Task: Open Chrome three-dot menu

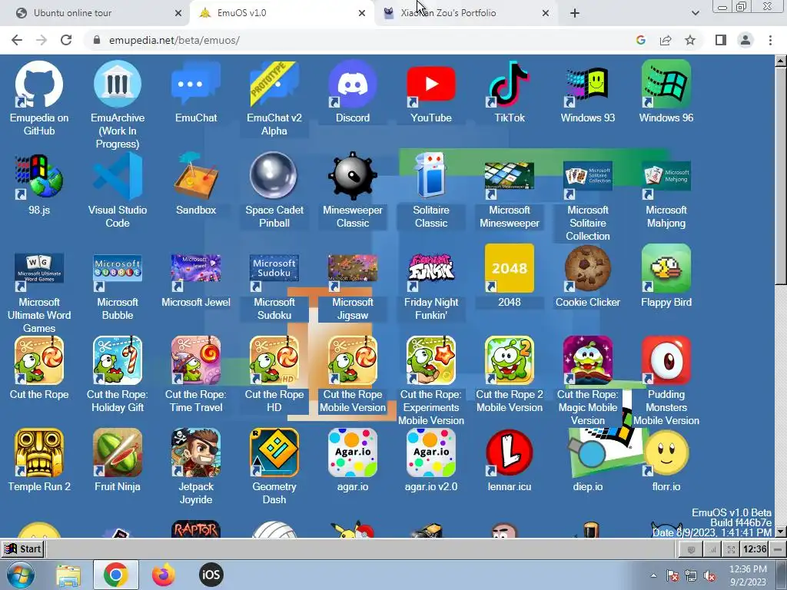Action: click(770, 40)
